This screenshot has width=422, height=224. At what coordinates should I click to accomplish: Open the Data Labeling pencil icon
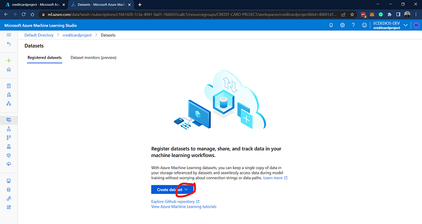point(9,207)
